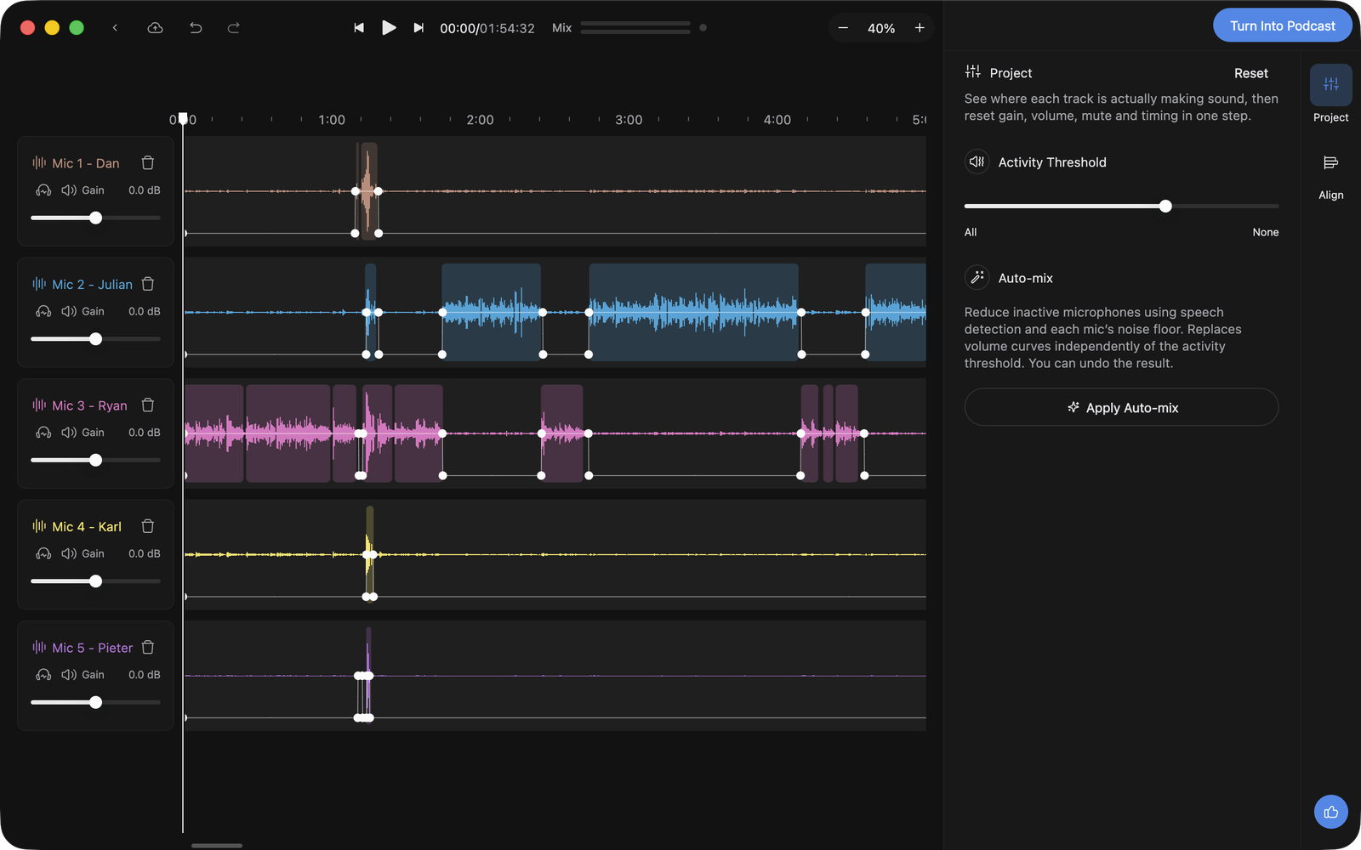Solo Mic 4 - Karl with headphones icon

click(43, 553)
